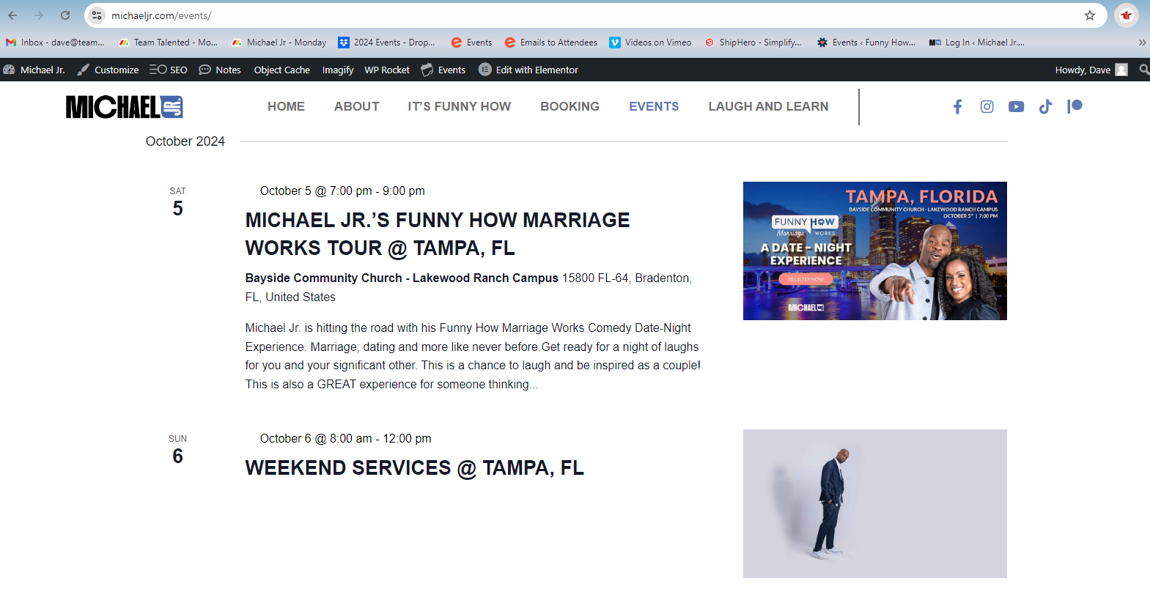Go back using the browser back arrow
The image size is (1150, 603).
pos(12,15)
